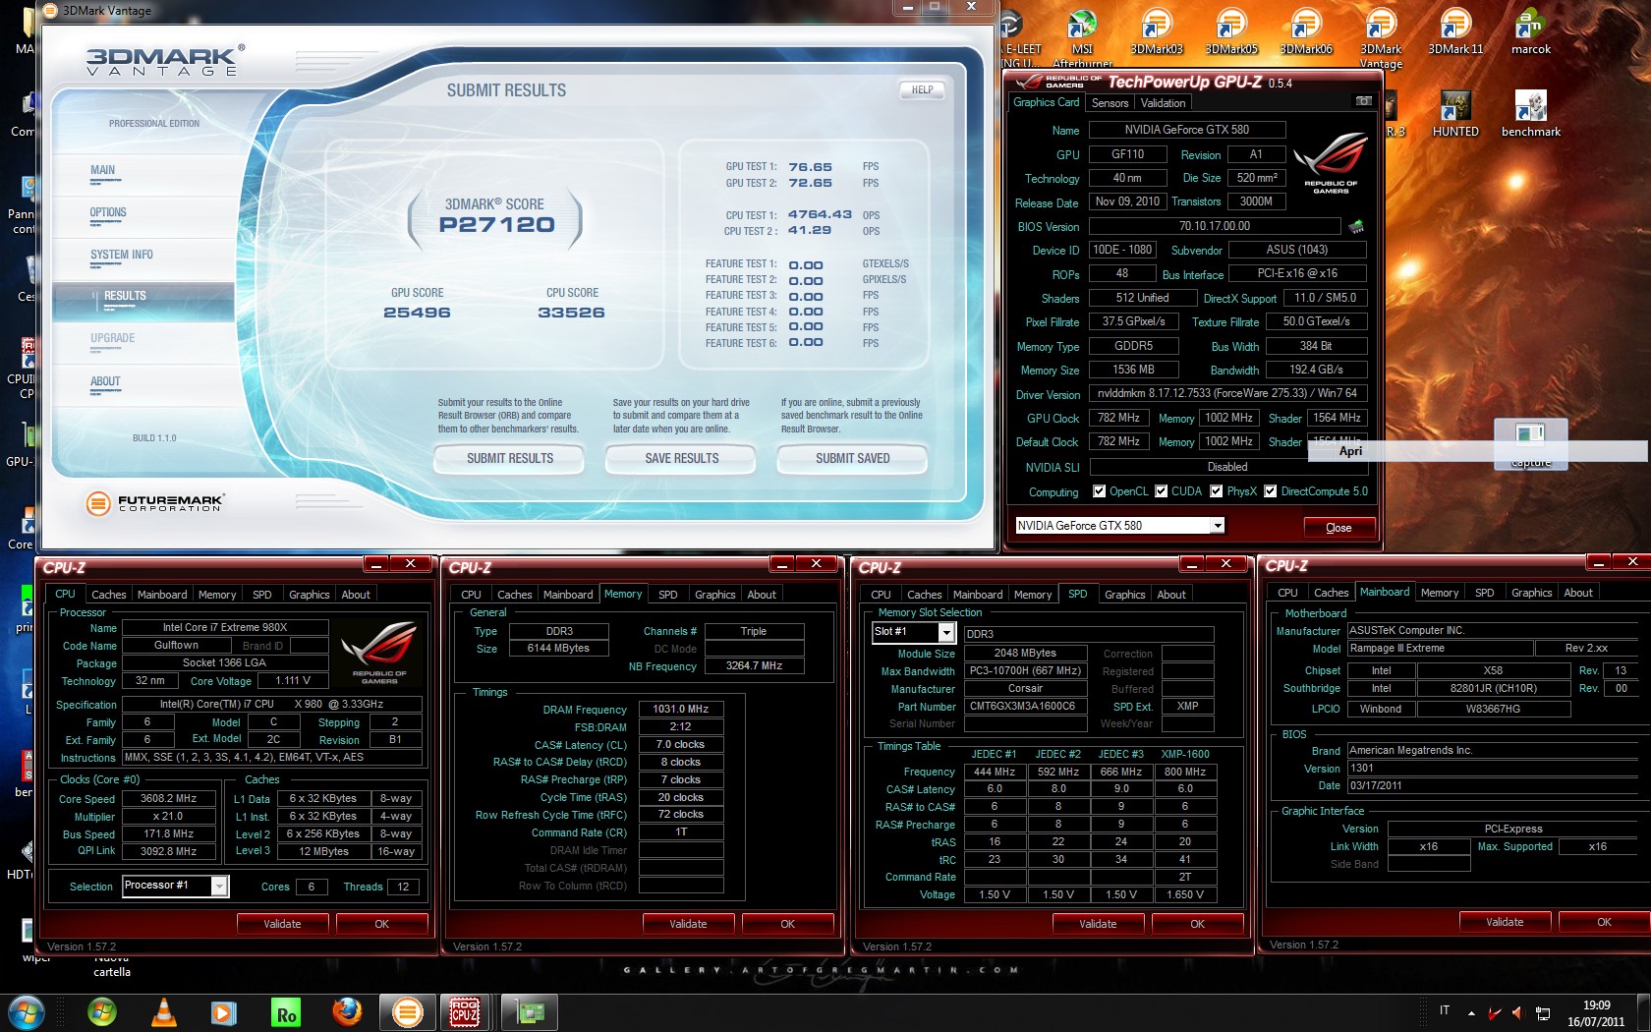Open the MSI Afterburner desktop shortcut

1082,35
